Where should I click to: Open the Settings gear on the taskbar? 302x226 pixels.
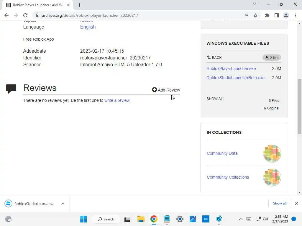tap(180, 219)
